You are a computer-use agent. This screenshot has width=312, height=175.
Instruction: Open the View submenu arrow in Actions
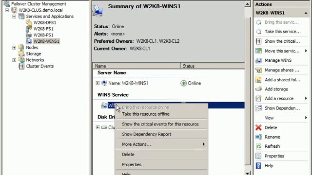[x=306, y=118]
